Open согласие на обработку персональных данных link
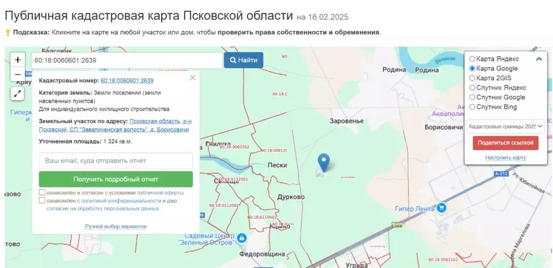553x268 pixels. pos(103,209)
